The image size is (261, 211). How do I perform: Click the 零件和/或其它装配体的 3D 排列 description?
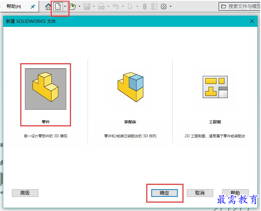click(x=130, y=136)
